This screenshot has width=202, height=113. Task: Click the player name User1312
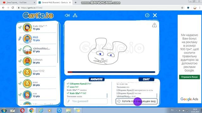(39, 71)
